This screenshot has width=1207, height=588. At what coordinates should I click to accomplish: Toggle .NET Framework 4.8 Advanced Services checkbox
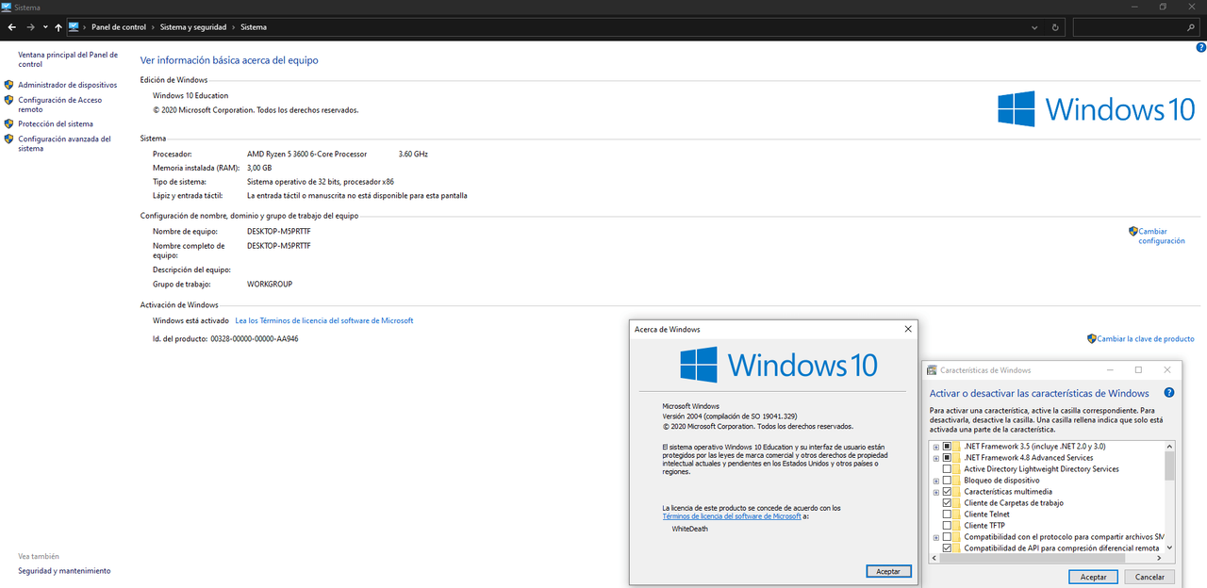[x=947, y=458]
